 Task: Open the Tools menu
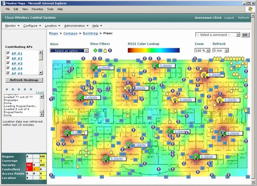50,9
